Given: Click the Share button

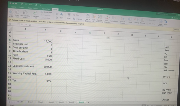Looking at the screenshot, I should click(175, 18).
